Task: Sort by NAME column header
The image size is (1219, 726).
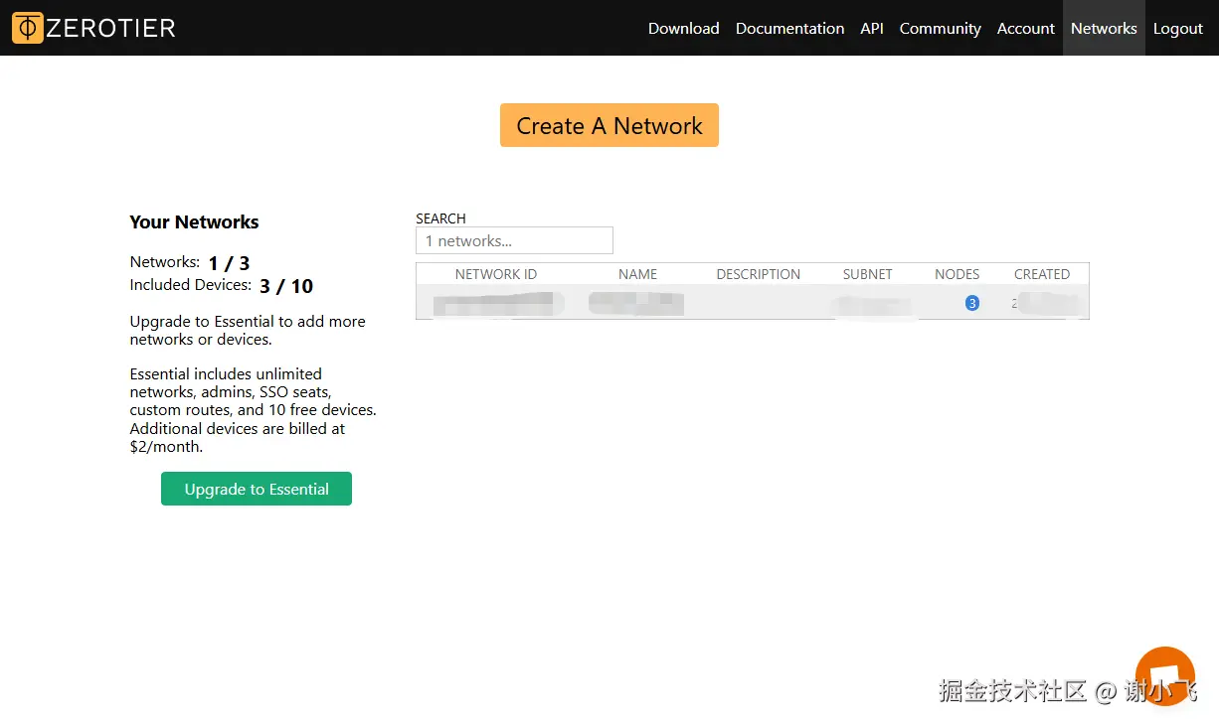Action: [x=637, y=274]
